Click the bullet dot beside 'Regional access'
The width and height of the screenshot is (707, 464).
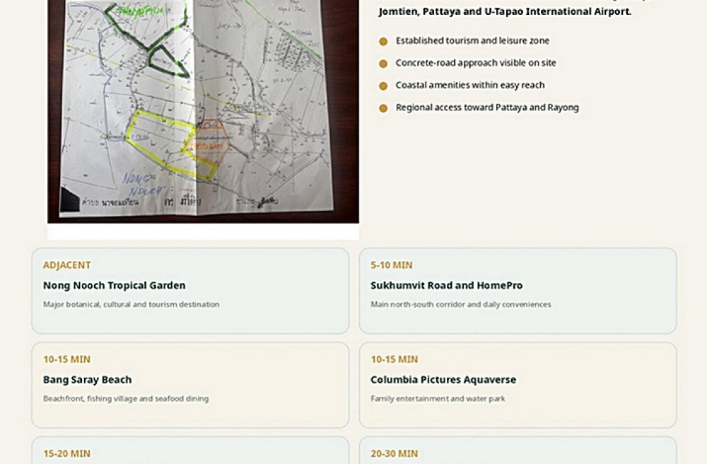coord(383,108)
